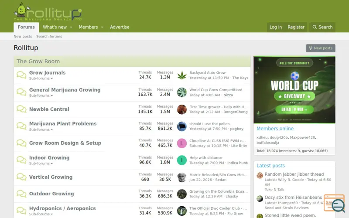
Task: Open forum icon beside Grow Journals
Action: tap(21, 75)
